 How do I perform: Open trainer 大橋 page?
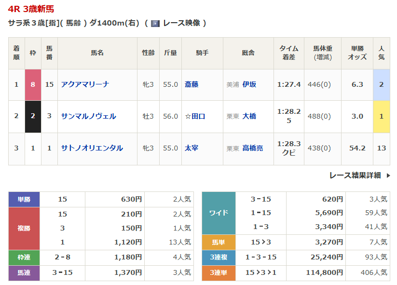point(249,116)
